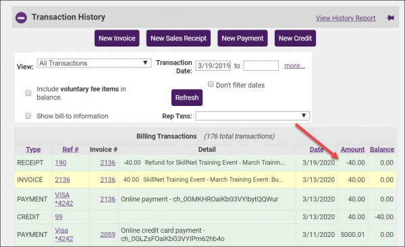Viewport: 405px width, 247px height.
Task: Click the -40.00 balance in CREDIT row
Action: (x=384, y=217)
